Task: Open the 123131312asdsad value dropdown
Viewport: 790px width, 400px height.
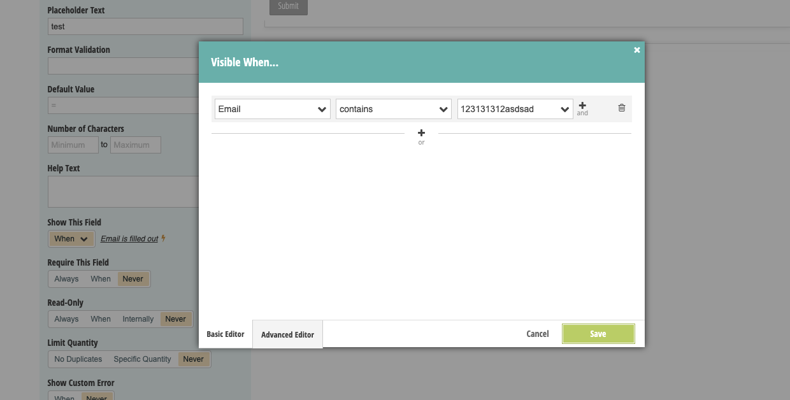Action: (515, 109)
